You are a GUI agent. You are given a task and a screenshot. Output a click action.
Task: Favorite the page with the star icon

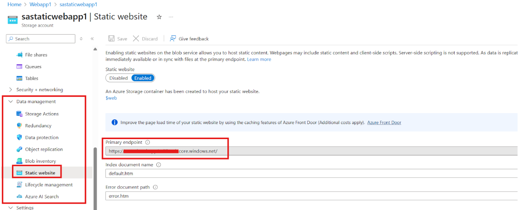(x=159, y=17)
